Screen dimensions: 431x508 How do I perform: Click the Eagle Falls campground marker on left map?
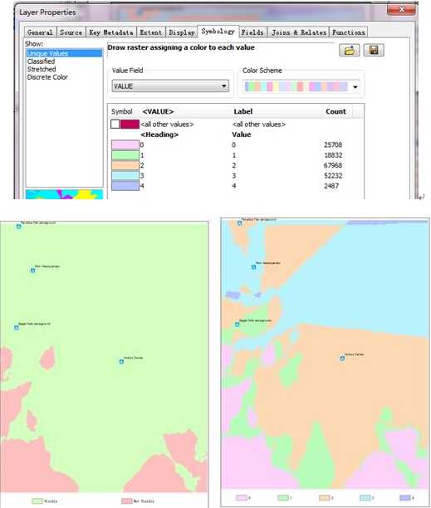click(17, 328)
